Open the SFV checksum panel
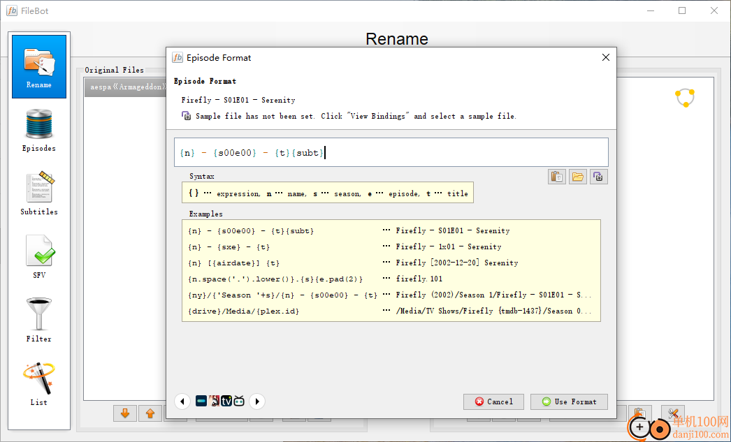This screenshot has width=731, height=442. click(x=39, y=257)
